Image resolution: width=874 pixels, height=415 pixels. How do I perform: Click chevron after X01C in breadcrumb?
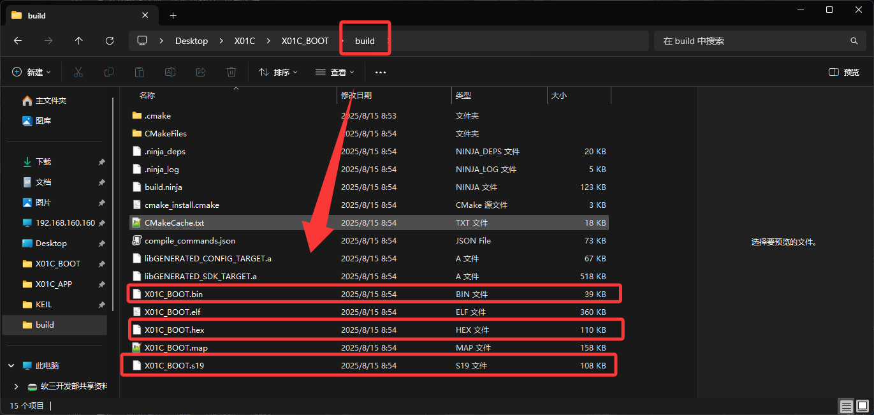click(268, 41)
